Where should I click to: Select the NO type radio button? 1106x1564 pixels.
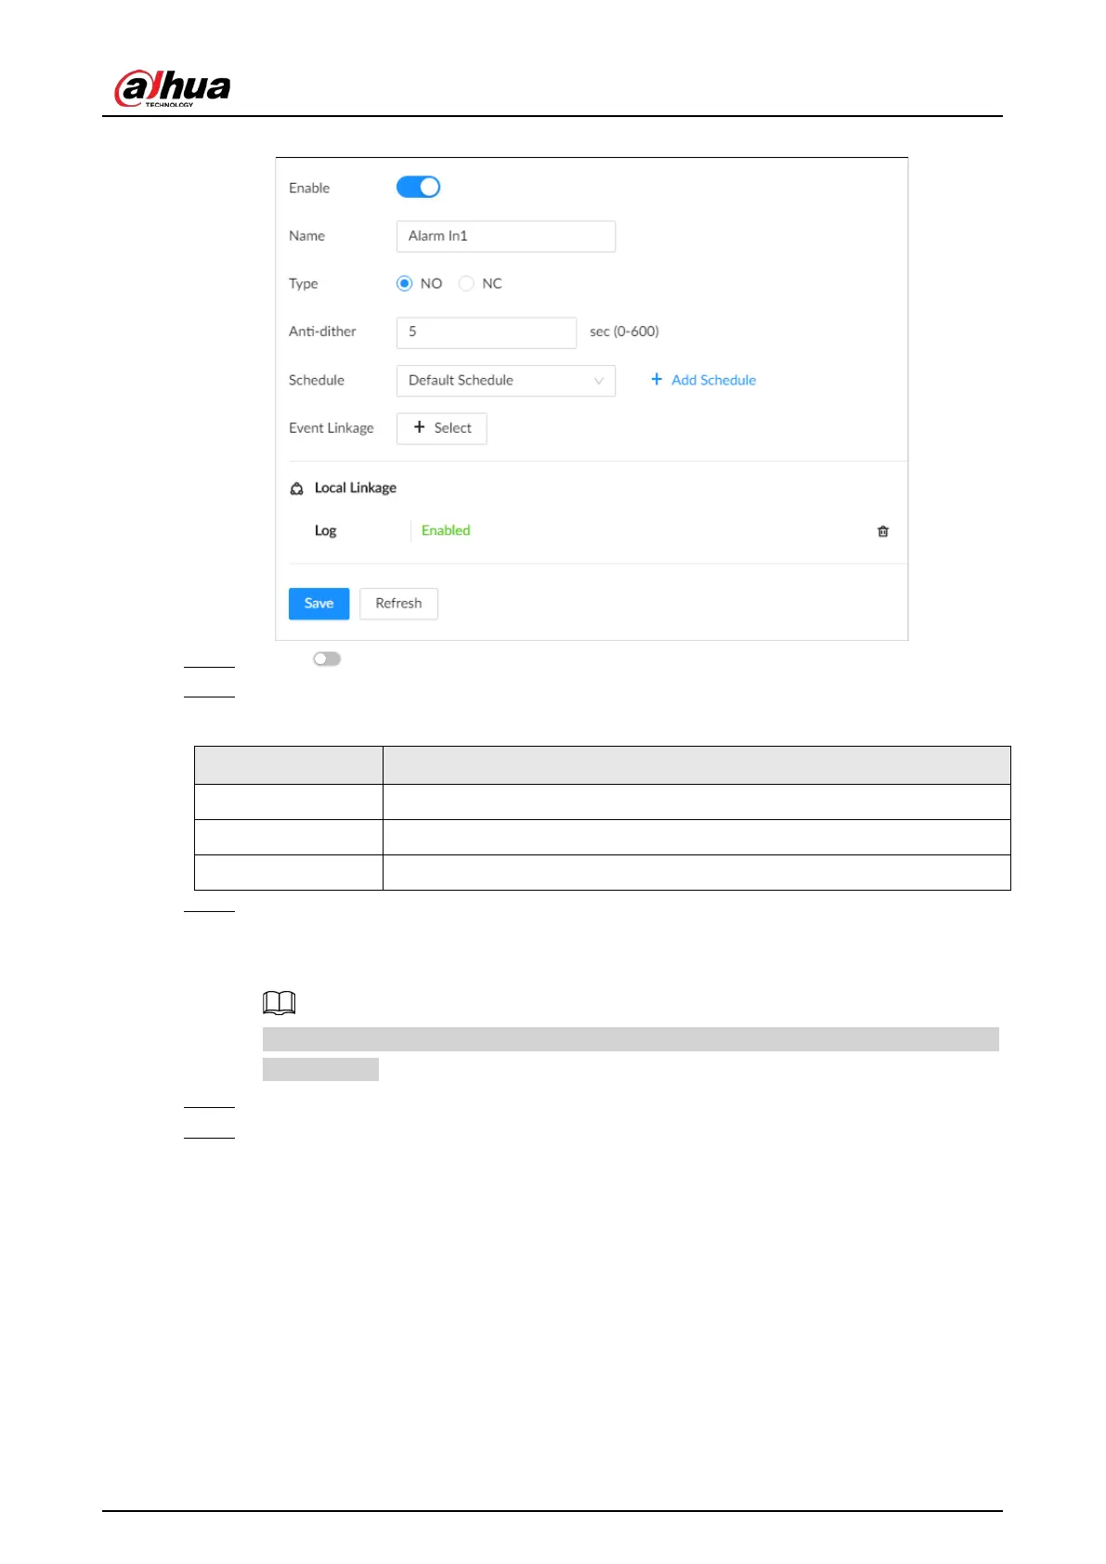point(404,283)
